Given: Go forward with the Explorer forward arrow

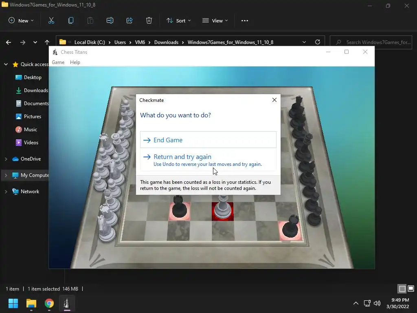Looking at the screenshot, I should coord(23,42).
